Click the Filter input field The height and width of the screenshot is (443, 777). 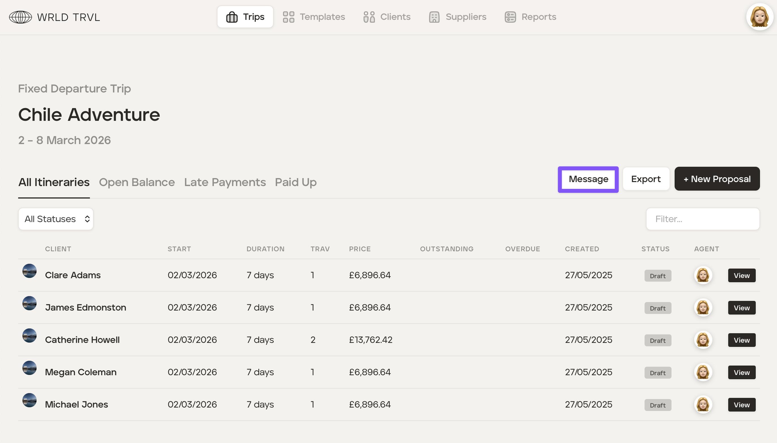(x=702, y=219)
